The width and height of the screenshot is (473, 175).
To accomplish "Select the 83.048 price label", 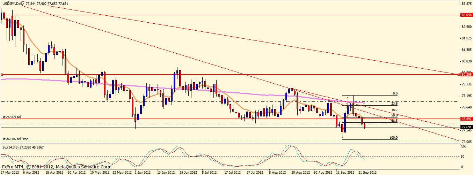I will click(x=466, y=15).
